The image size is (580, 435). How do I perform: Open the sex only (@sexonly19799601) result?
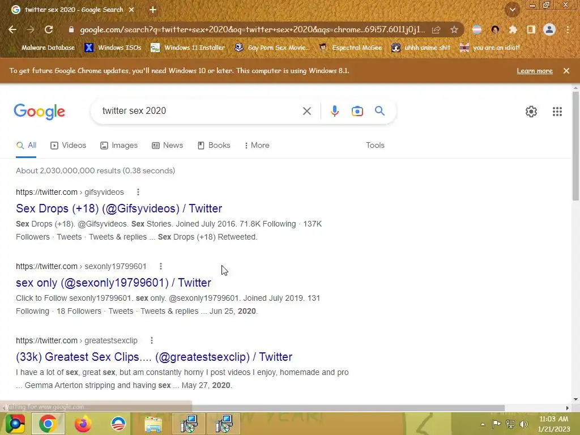coord(113,283)
